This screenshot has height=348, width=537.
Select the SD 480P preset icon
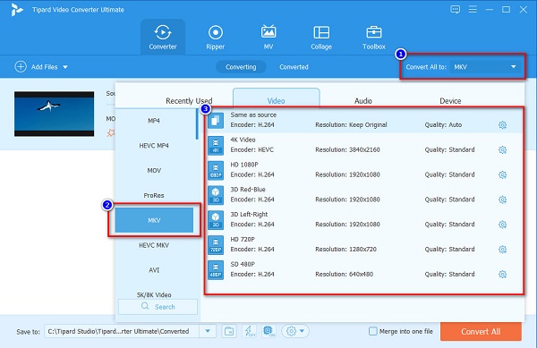[x=216, y=270]
